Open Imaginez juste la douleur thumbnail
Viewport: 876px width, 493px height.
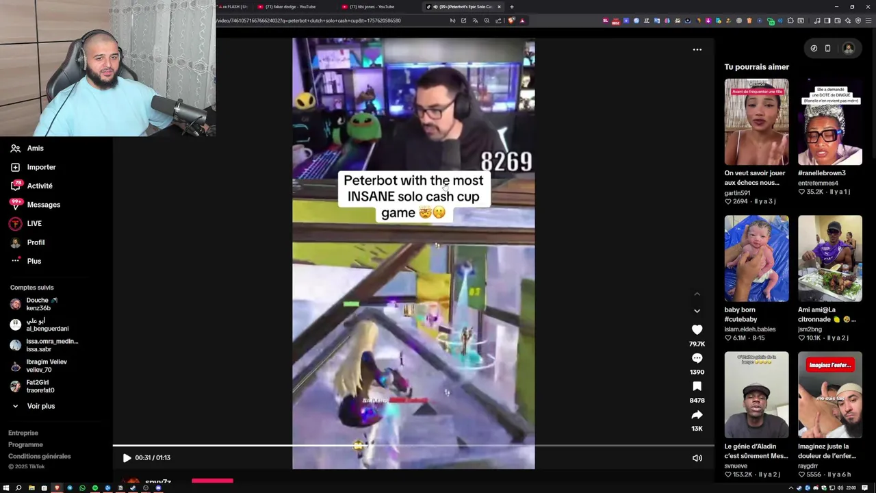(x=829, y=395)
